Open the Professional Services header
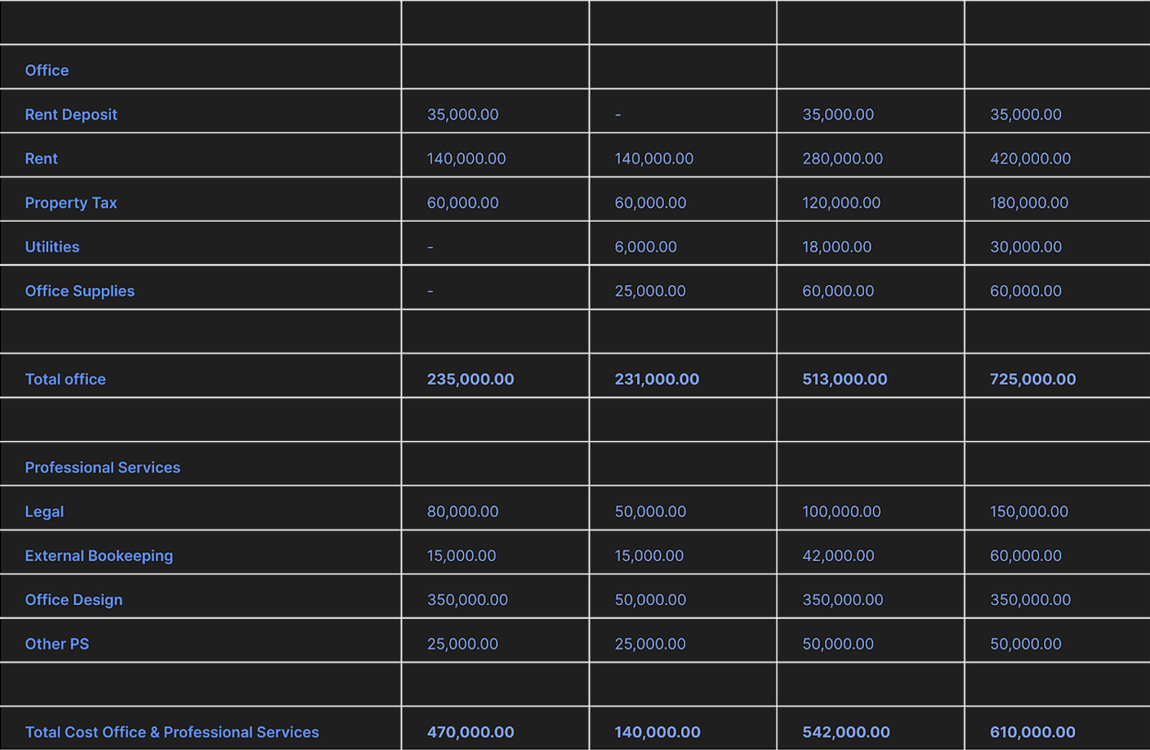The height and width of the screenshot is (750, 1150). [103, 468]
